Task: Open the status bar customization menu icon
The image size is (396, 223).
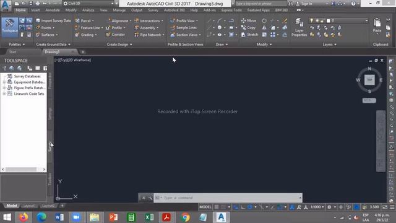Action: (392, 207)
